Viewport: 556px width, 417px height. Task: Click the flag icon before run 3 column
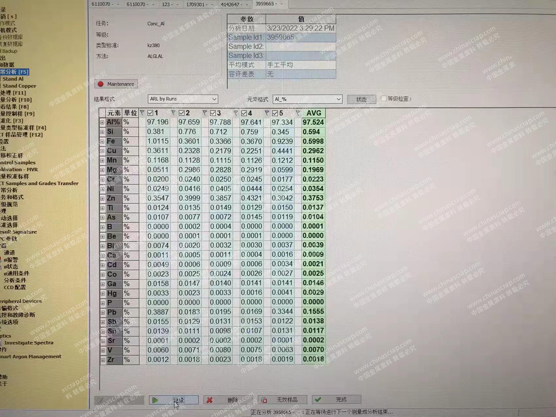(204, 113)
